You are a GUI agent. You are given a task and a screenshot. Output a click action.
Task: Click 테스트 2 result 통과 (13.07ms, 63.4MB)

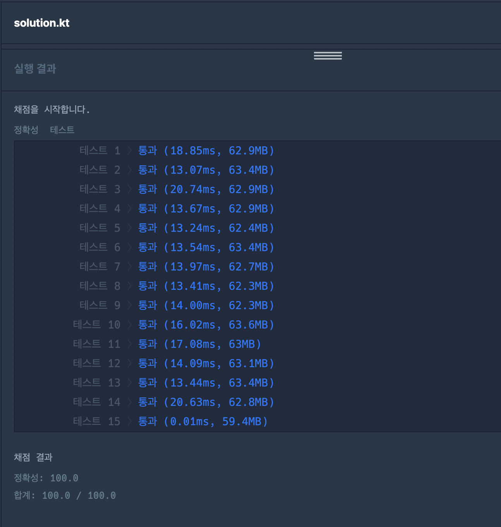pos(206,170)
